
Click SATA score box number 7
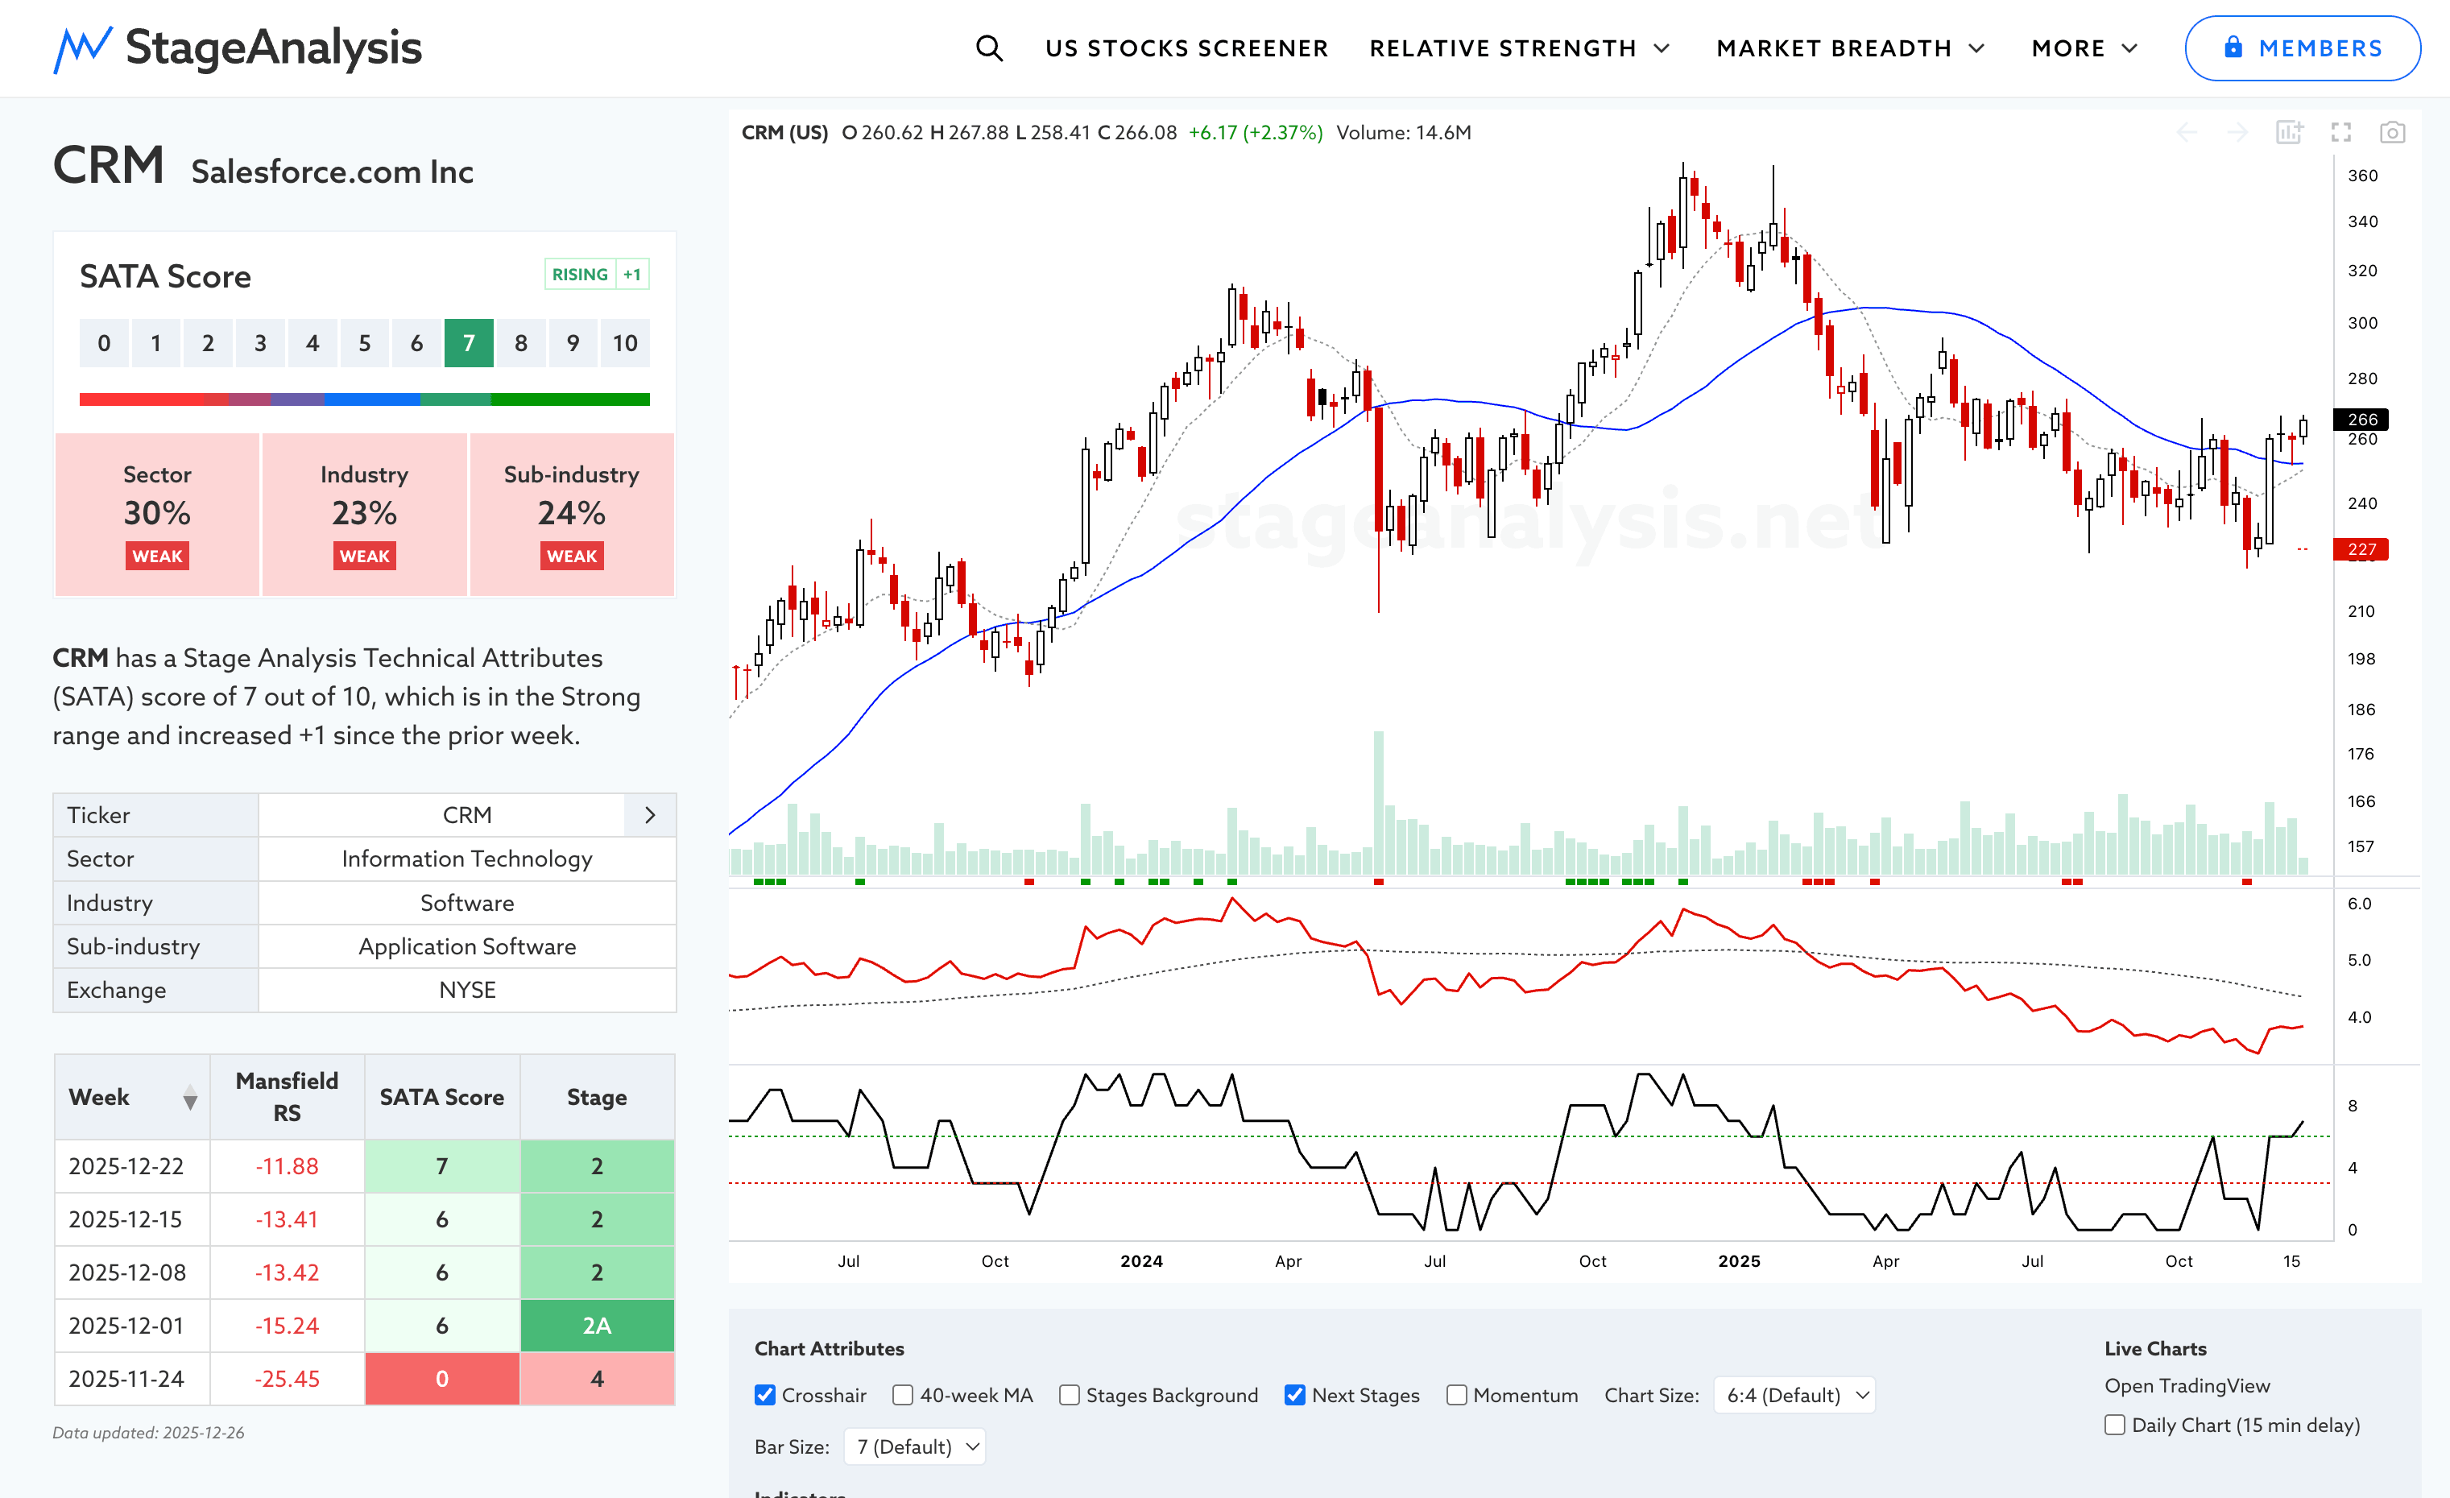(x=468, y=343)
